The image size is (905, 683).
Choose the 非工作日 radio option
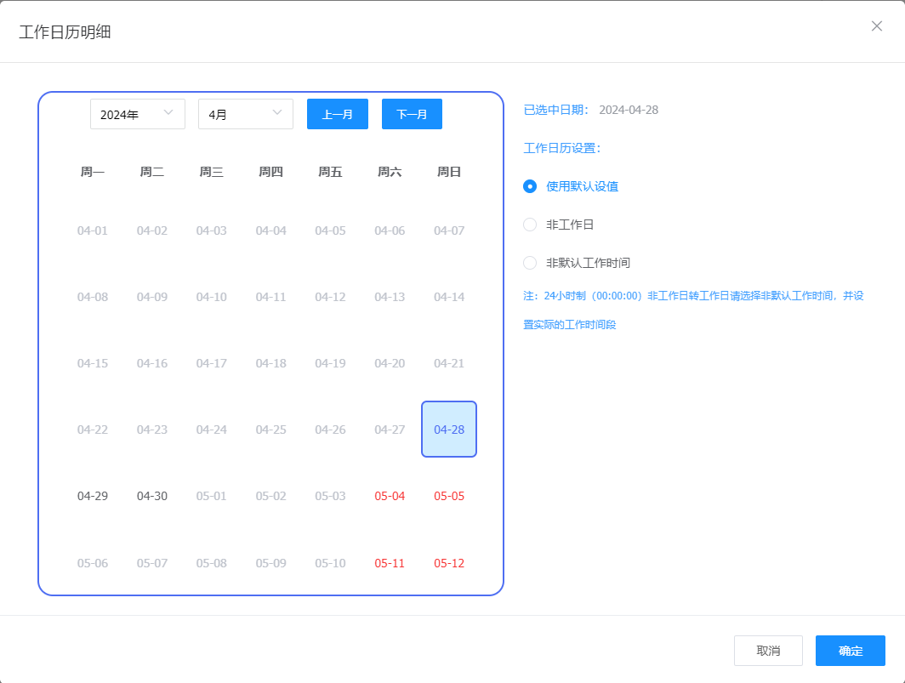coord(530,225)
